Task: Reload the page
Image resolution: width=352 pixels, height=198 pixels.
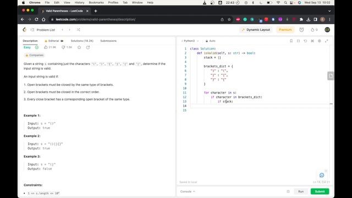Action: click(x=36, y=20)
